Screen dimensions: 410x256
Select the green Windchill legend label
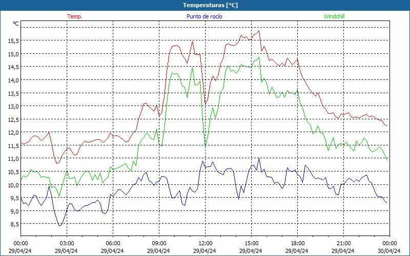click(334, 16)
